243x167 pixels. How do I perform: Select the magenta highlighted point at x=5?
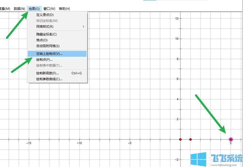(230, 139)
